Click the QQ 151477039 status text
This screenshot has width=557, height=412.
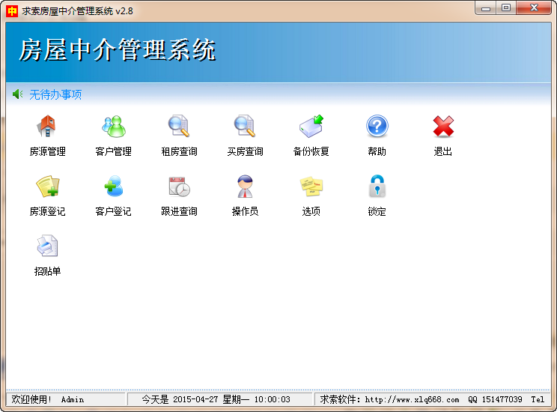495,399
